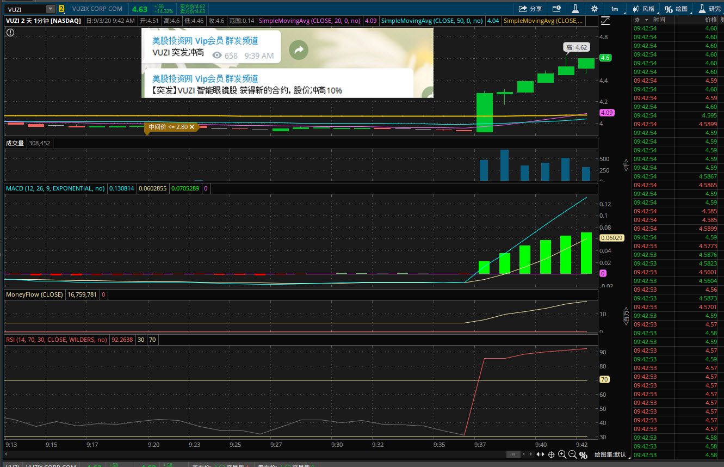724x467 pixels.
Task: Open the 绘图 drawings menu
Action: (x=677, y=9)
